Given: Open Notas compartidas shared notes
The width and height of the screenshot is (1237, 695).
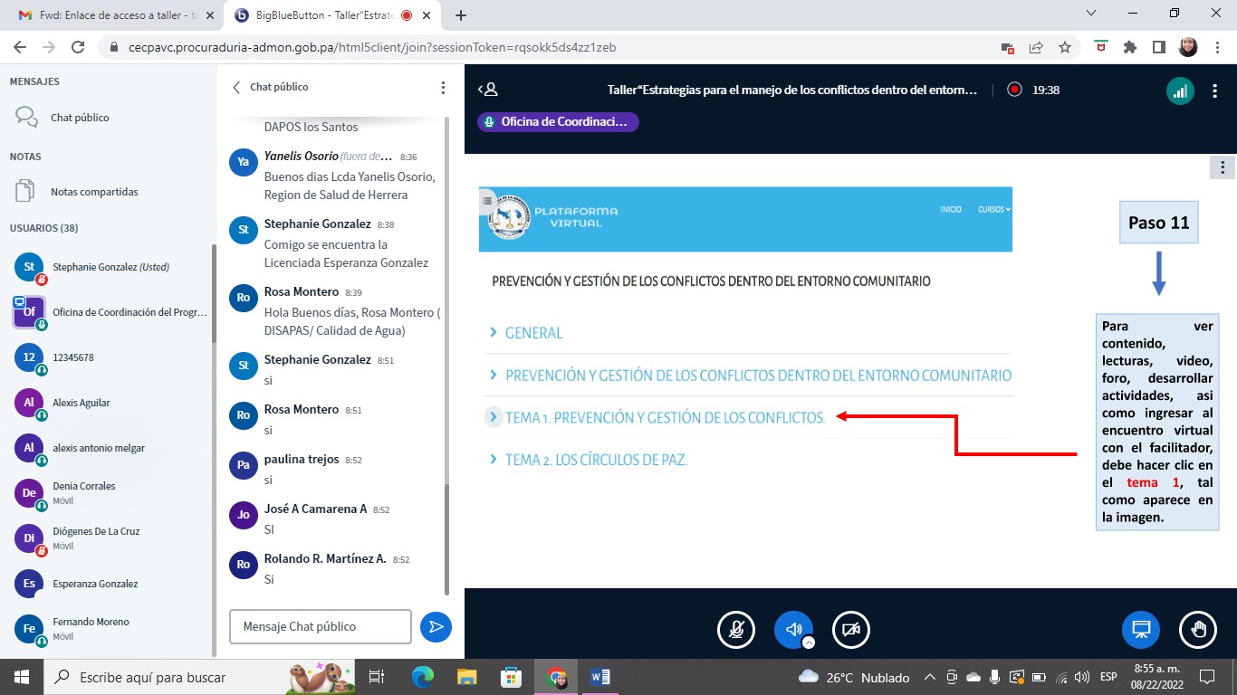Looking at the screenshot, I should point(94,192).
